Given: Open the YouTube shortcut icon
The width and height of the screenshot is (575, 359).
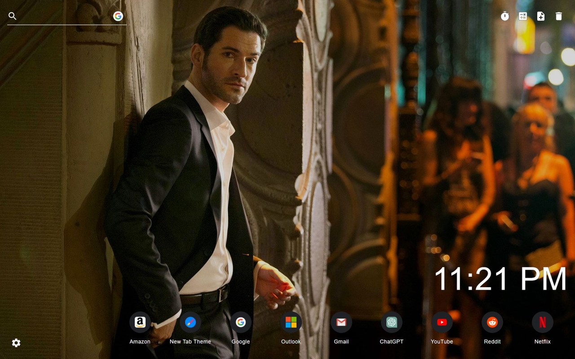Looking at the screenshot, I should tap(442, 322).
